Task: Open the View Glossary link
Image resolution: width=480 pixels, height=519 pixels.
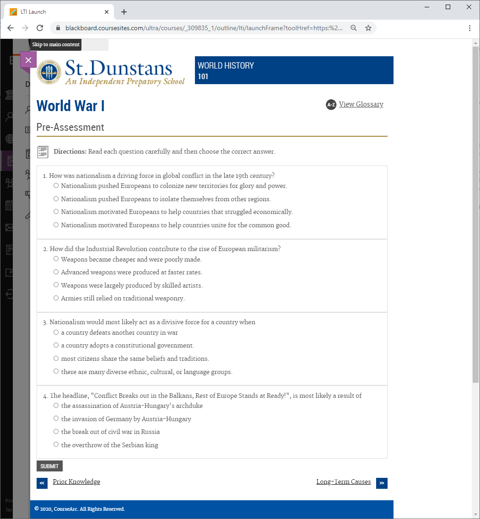Action: pos(361,104)
